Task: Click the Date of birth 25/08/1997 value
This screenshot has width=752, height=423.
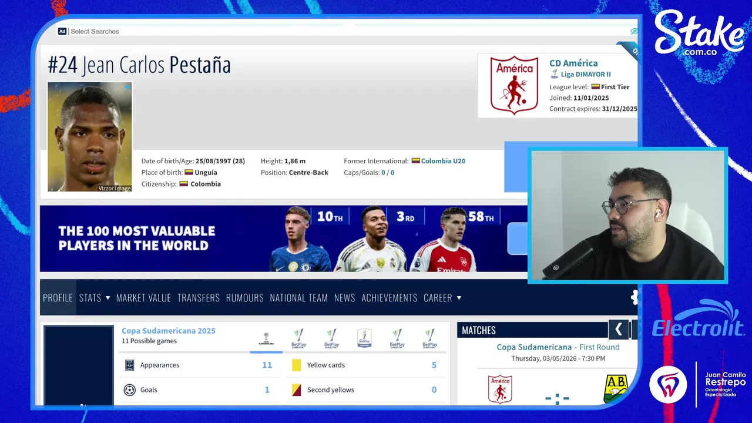Action: tap(220, 161)
